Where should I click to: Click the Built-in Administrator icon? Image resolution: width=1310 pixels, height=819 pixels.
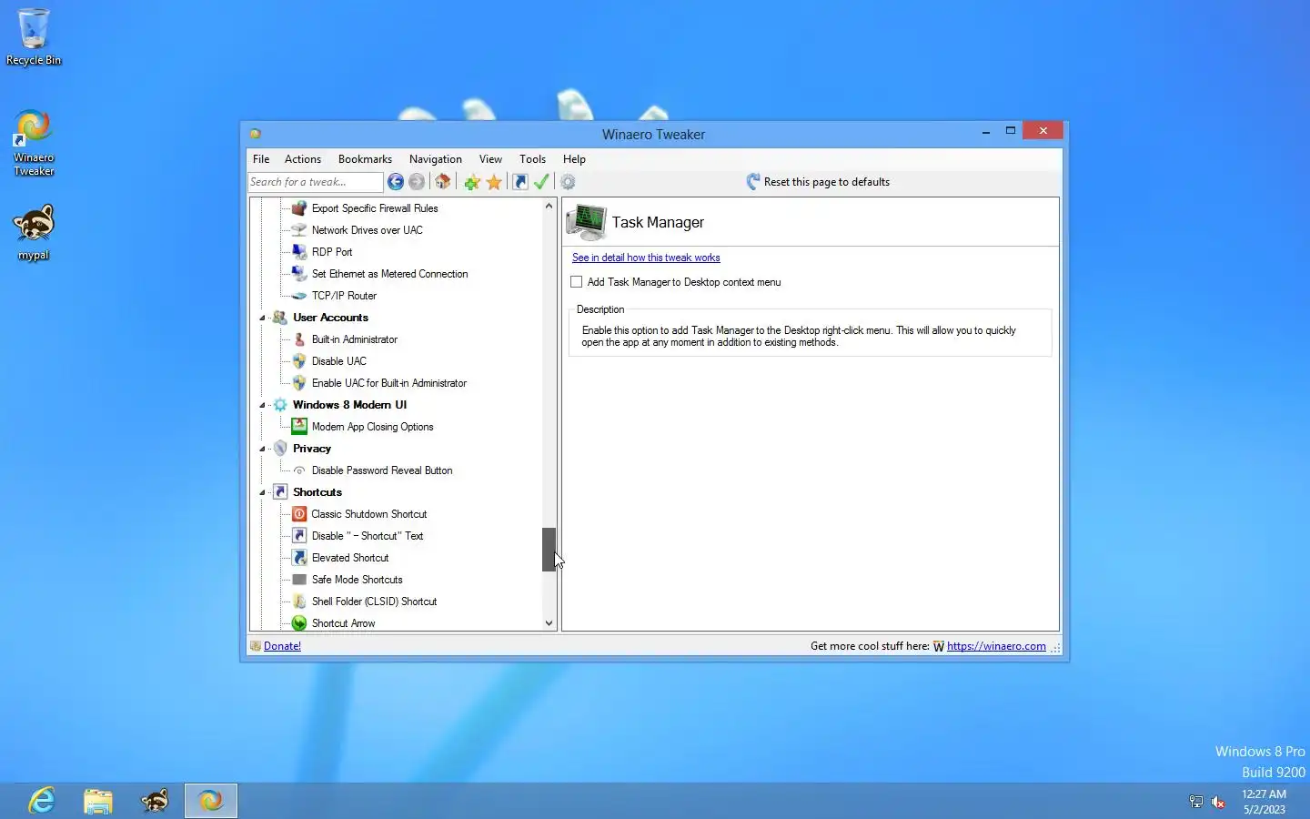tap(298, 339)
